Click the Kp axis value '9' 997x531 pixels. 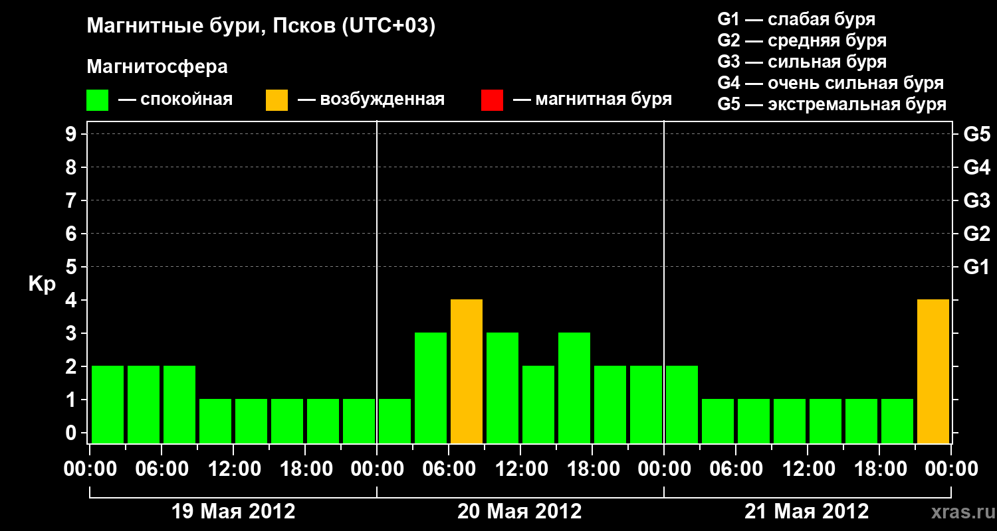tap(72, 135)
